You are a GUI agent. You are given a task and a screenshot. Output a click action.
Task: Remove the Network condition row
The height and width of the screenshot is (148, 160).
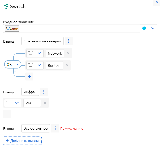pyautogui.click(x=68, y=53)
